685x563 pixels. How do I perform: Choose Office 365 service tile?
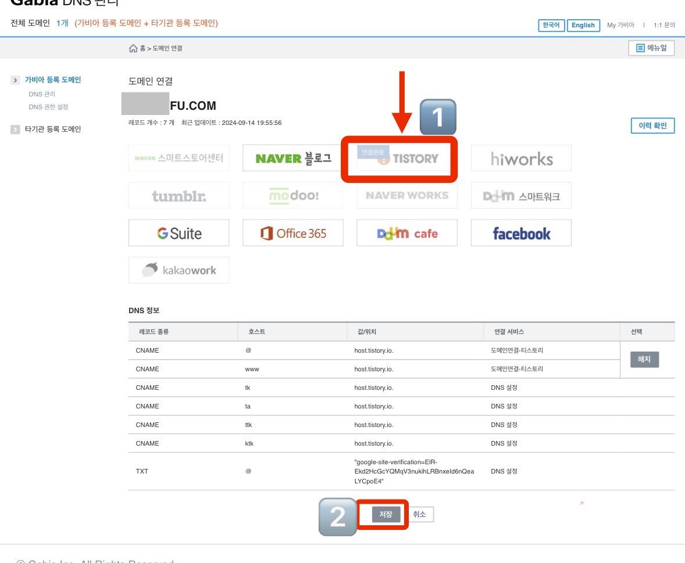click(x=292, y=233)
